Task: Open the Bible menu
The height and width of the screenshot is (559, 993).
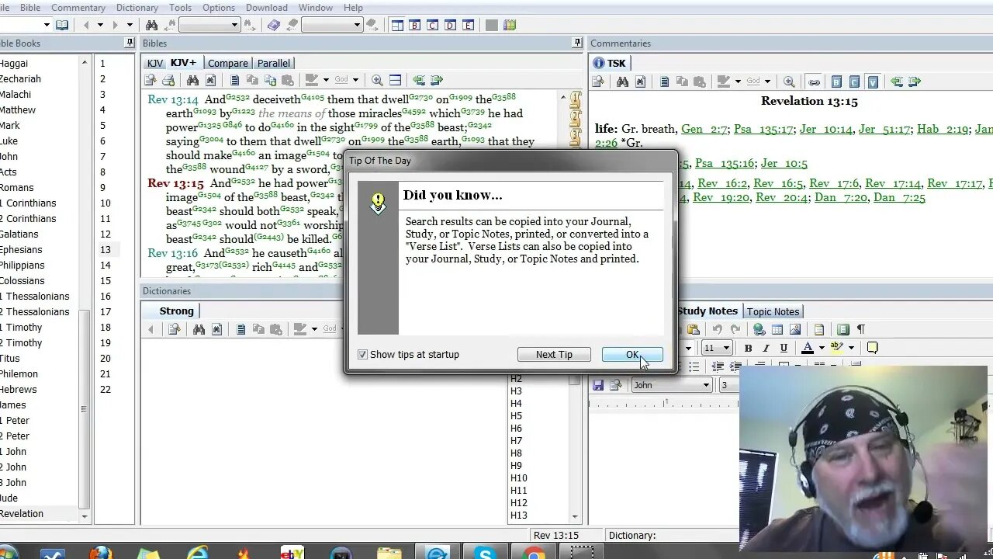Action: click(x=30, y=8)
